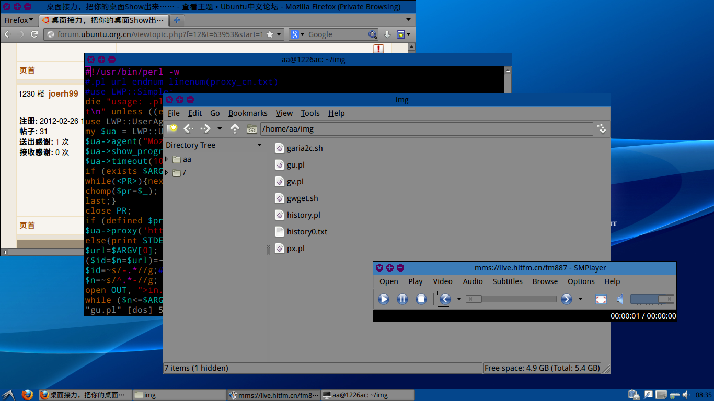The width and height of the screenshot is (714, 401).
Task: Go forward in file manager history
Action: pos(205,128)
